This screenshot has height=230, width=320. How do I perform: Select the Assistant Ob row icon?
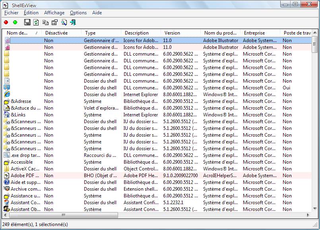[7, 209]
